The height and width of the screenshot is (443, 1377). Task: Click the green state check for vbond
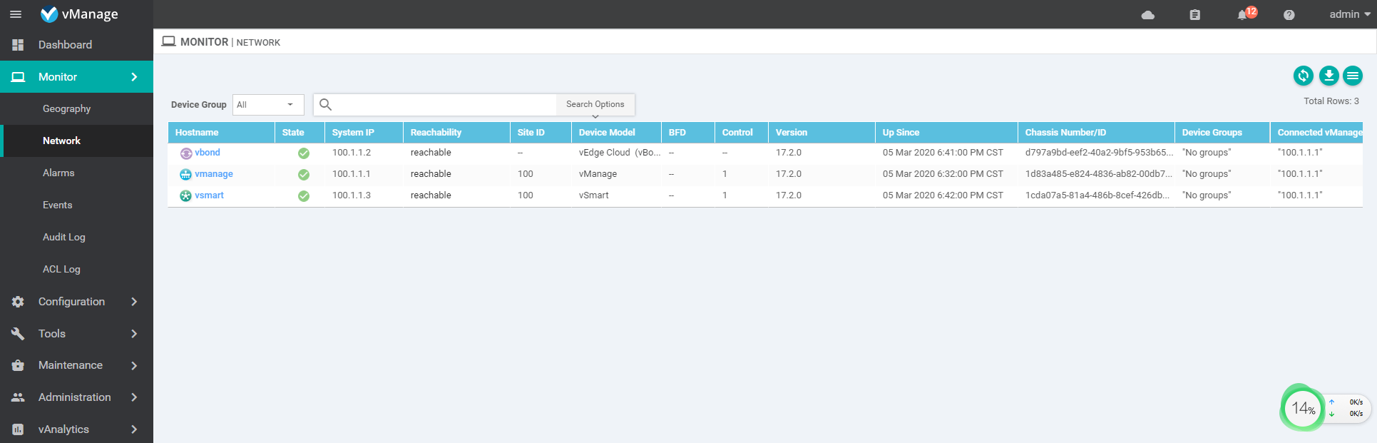pos(304,153)
